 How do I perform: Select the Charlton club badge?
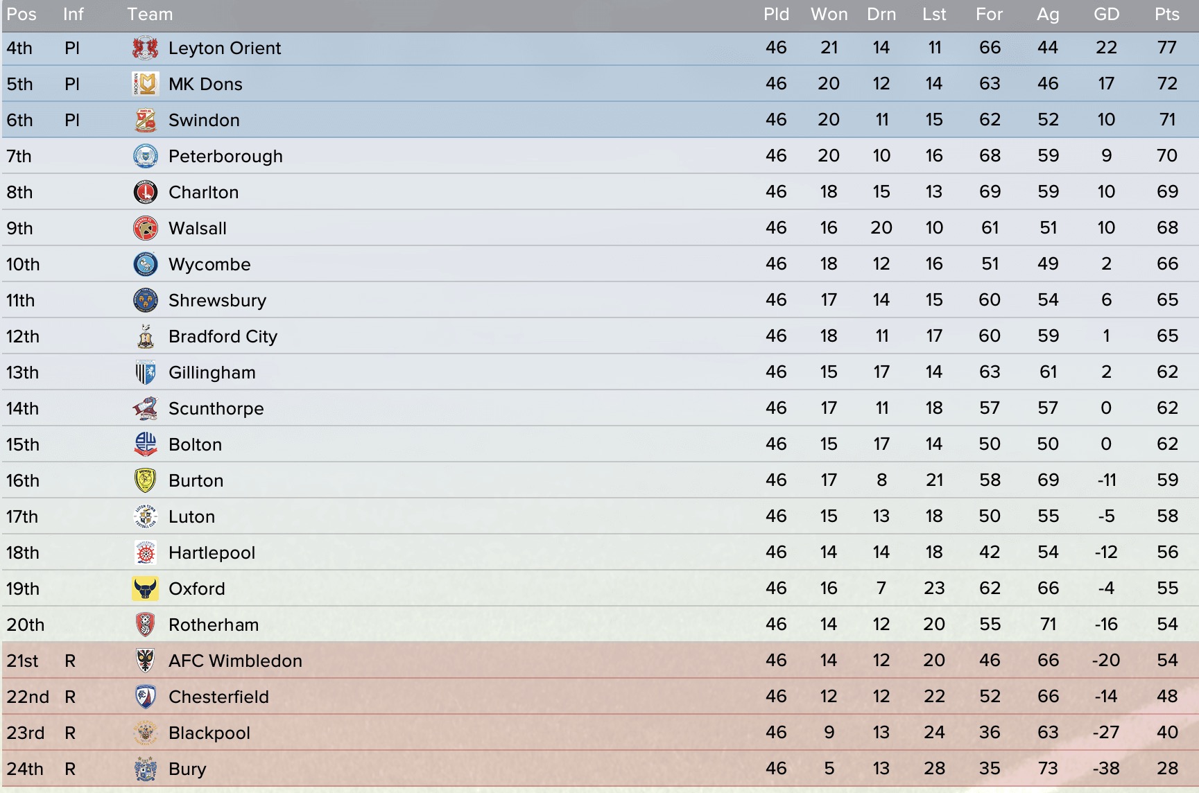pyautogui.click(x=146, y=192)
